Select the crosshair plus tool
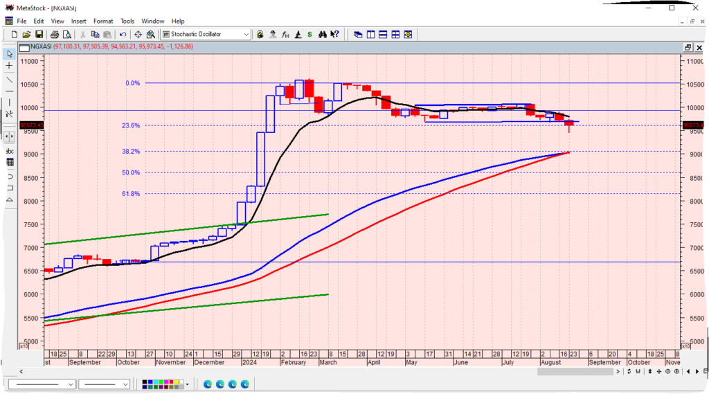This screenshot has width=709, height=394. point(9,66)
